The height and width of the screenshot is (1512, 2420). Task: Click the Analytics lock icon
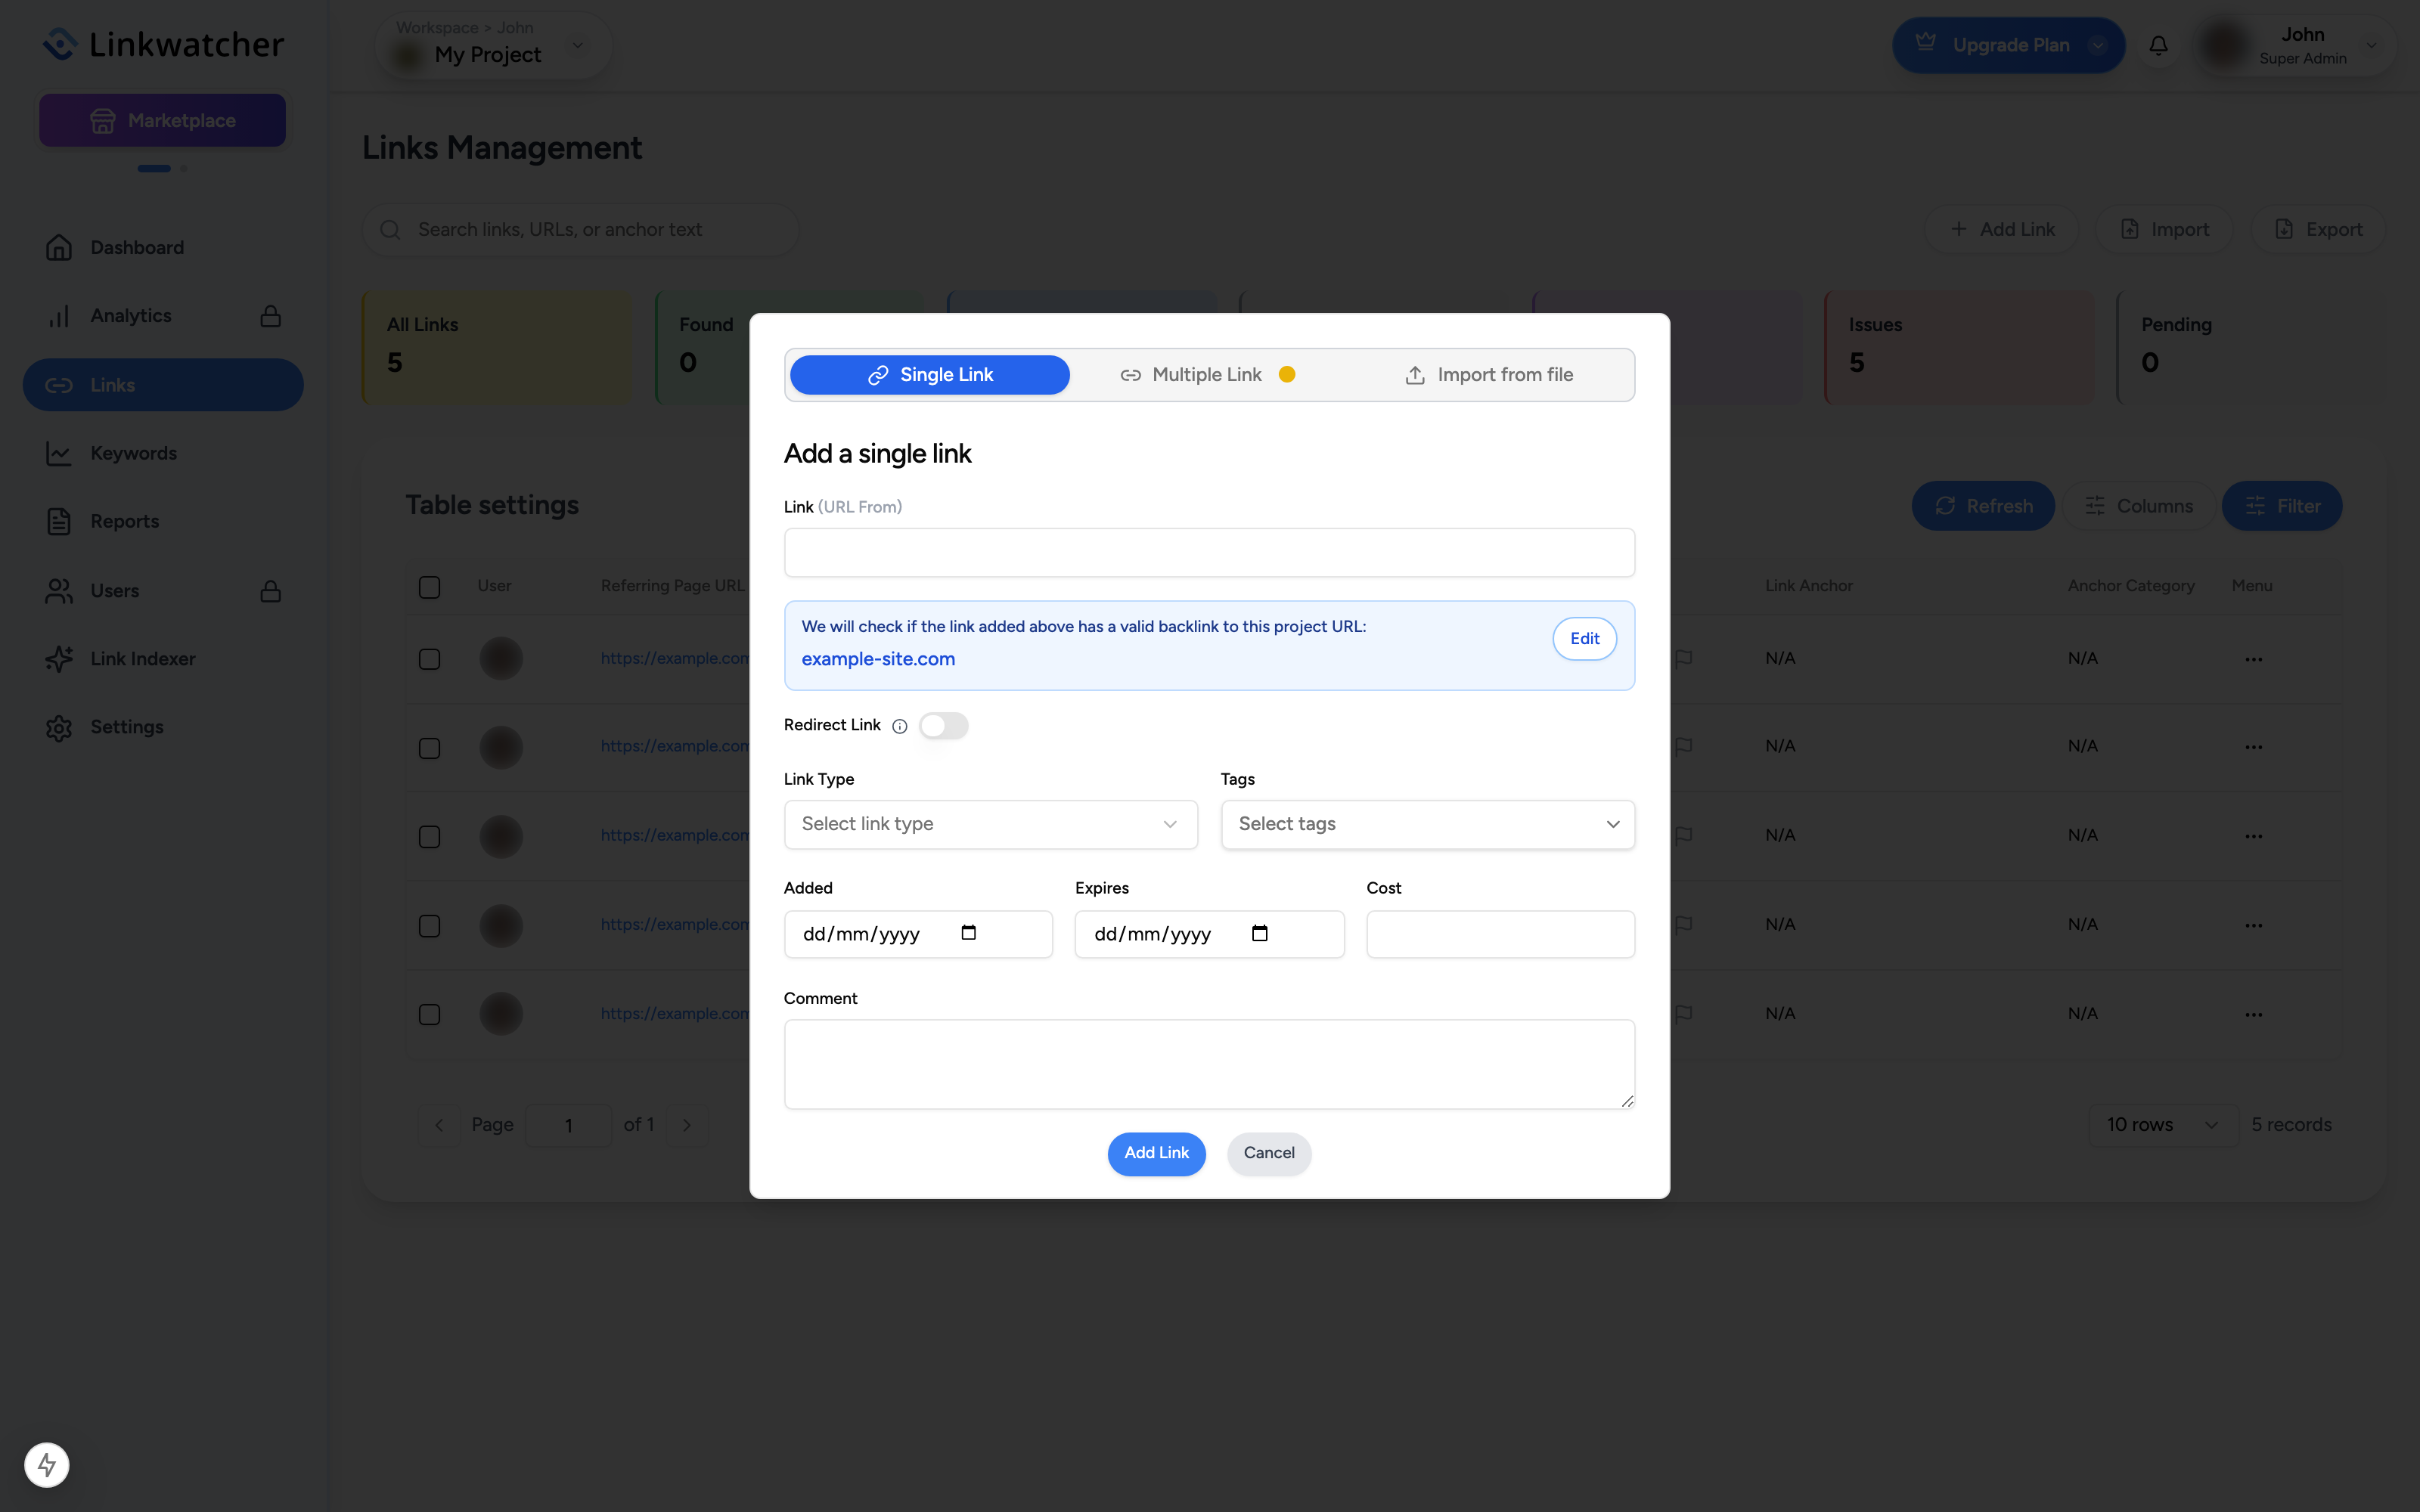pyautogui.click(x=270, y=316)
